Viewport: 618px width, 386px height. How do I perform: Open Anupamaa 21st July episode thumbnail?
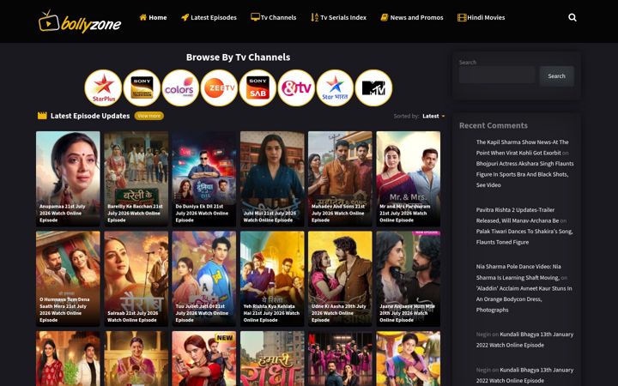[x=68, y=178]
